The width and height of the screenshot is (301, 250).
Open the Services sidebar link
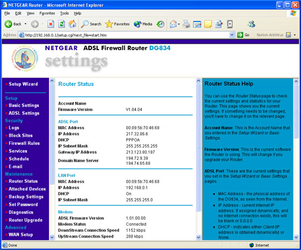[18, 151]
